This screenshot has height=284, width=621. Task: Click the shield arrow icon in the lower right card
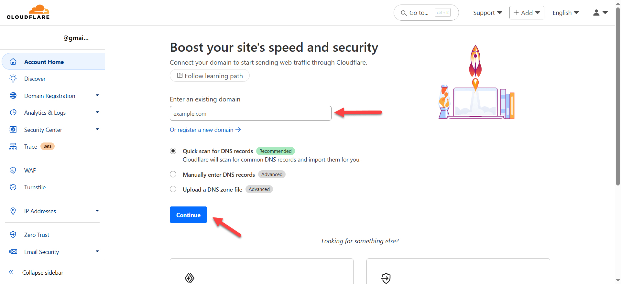[x=386, y=278]
